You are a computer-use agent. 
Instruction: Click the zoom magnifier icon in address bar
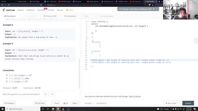(145, 5)
